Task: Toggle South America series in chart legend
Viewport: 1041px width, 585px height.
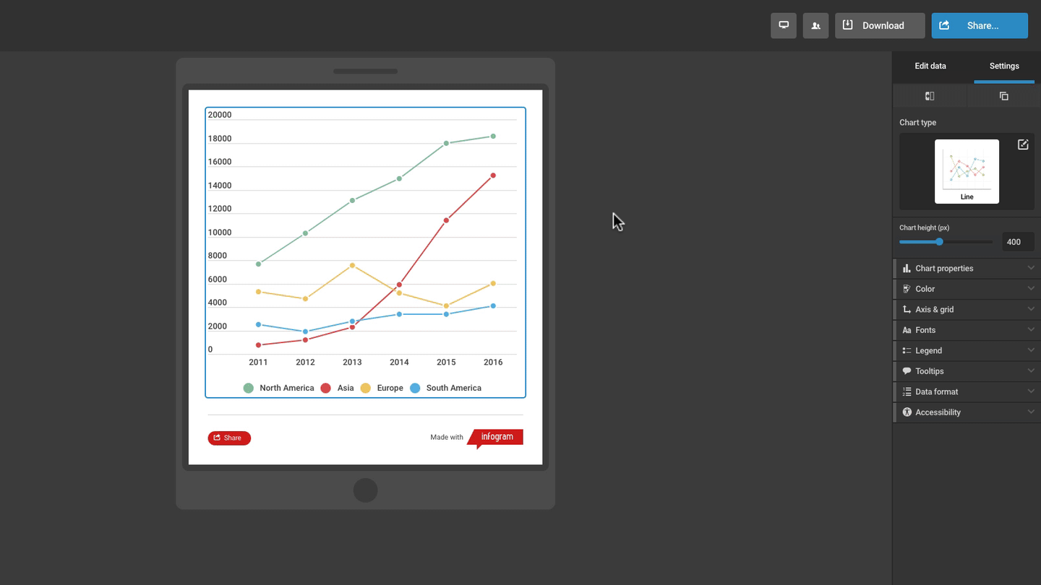Action: (x=445, y=388)
